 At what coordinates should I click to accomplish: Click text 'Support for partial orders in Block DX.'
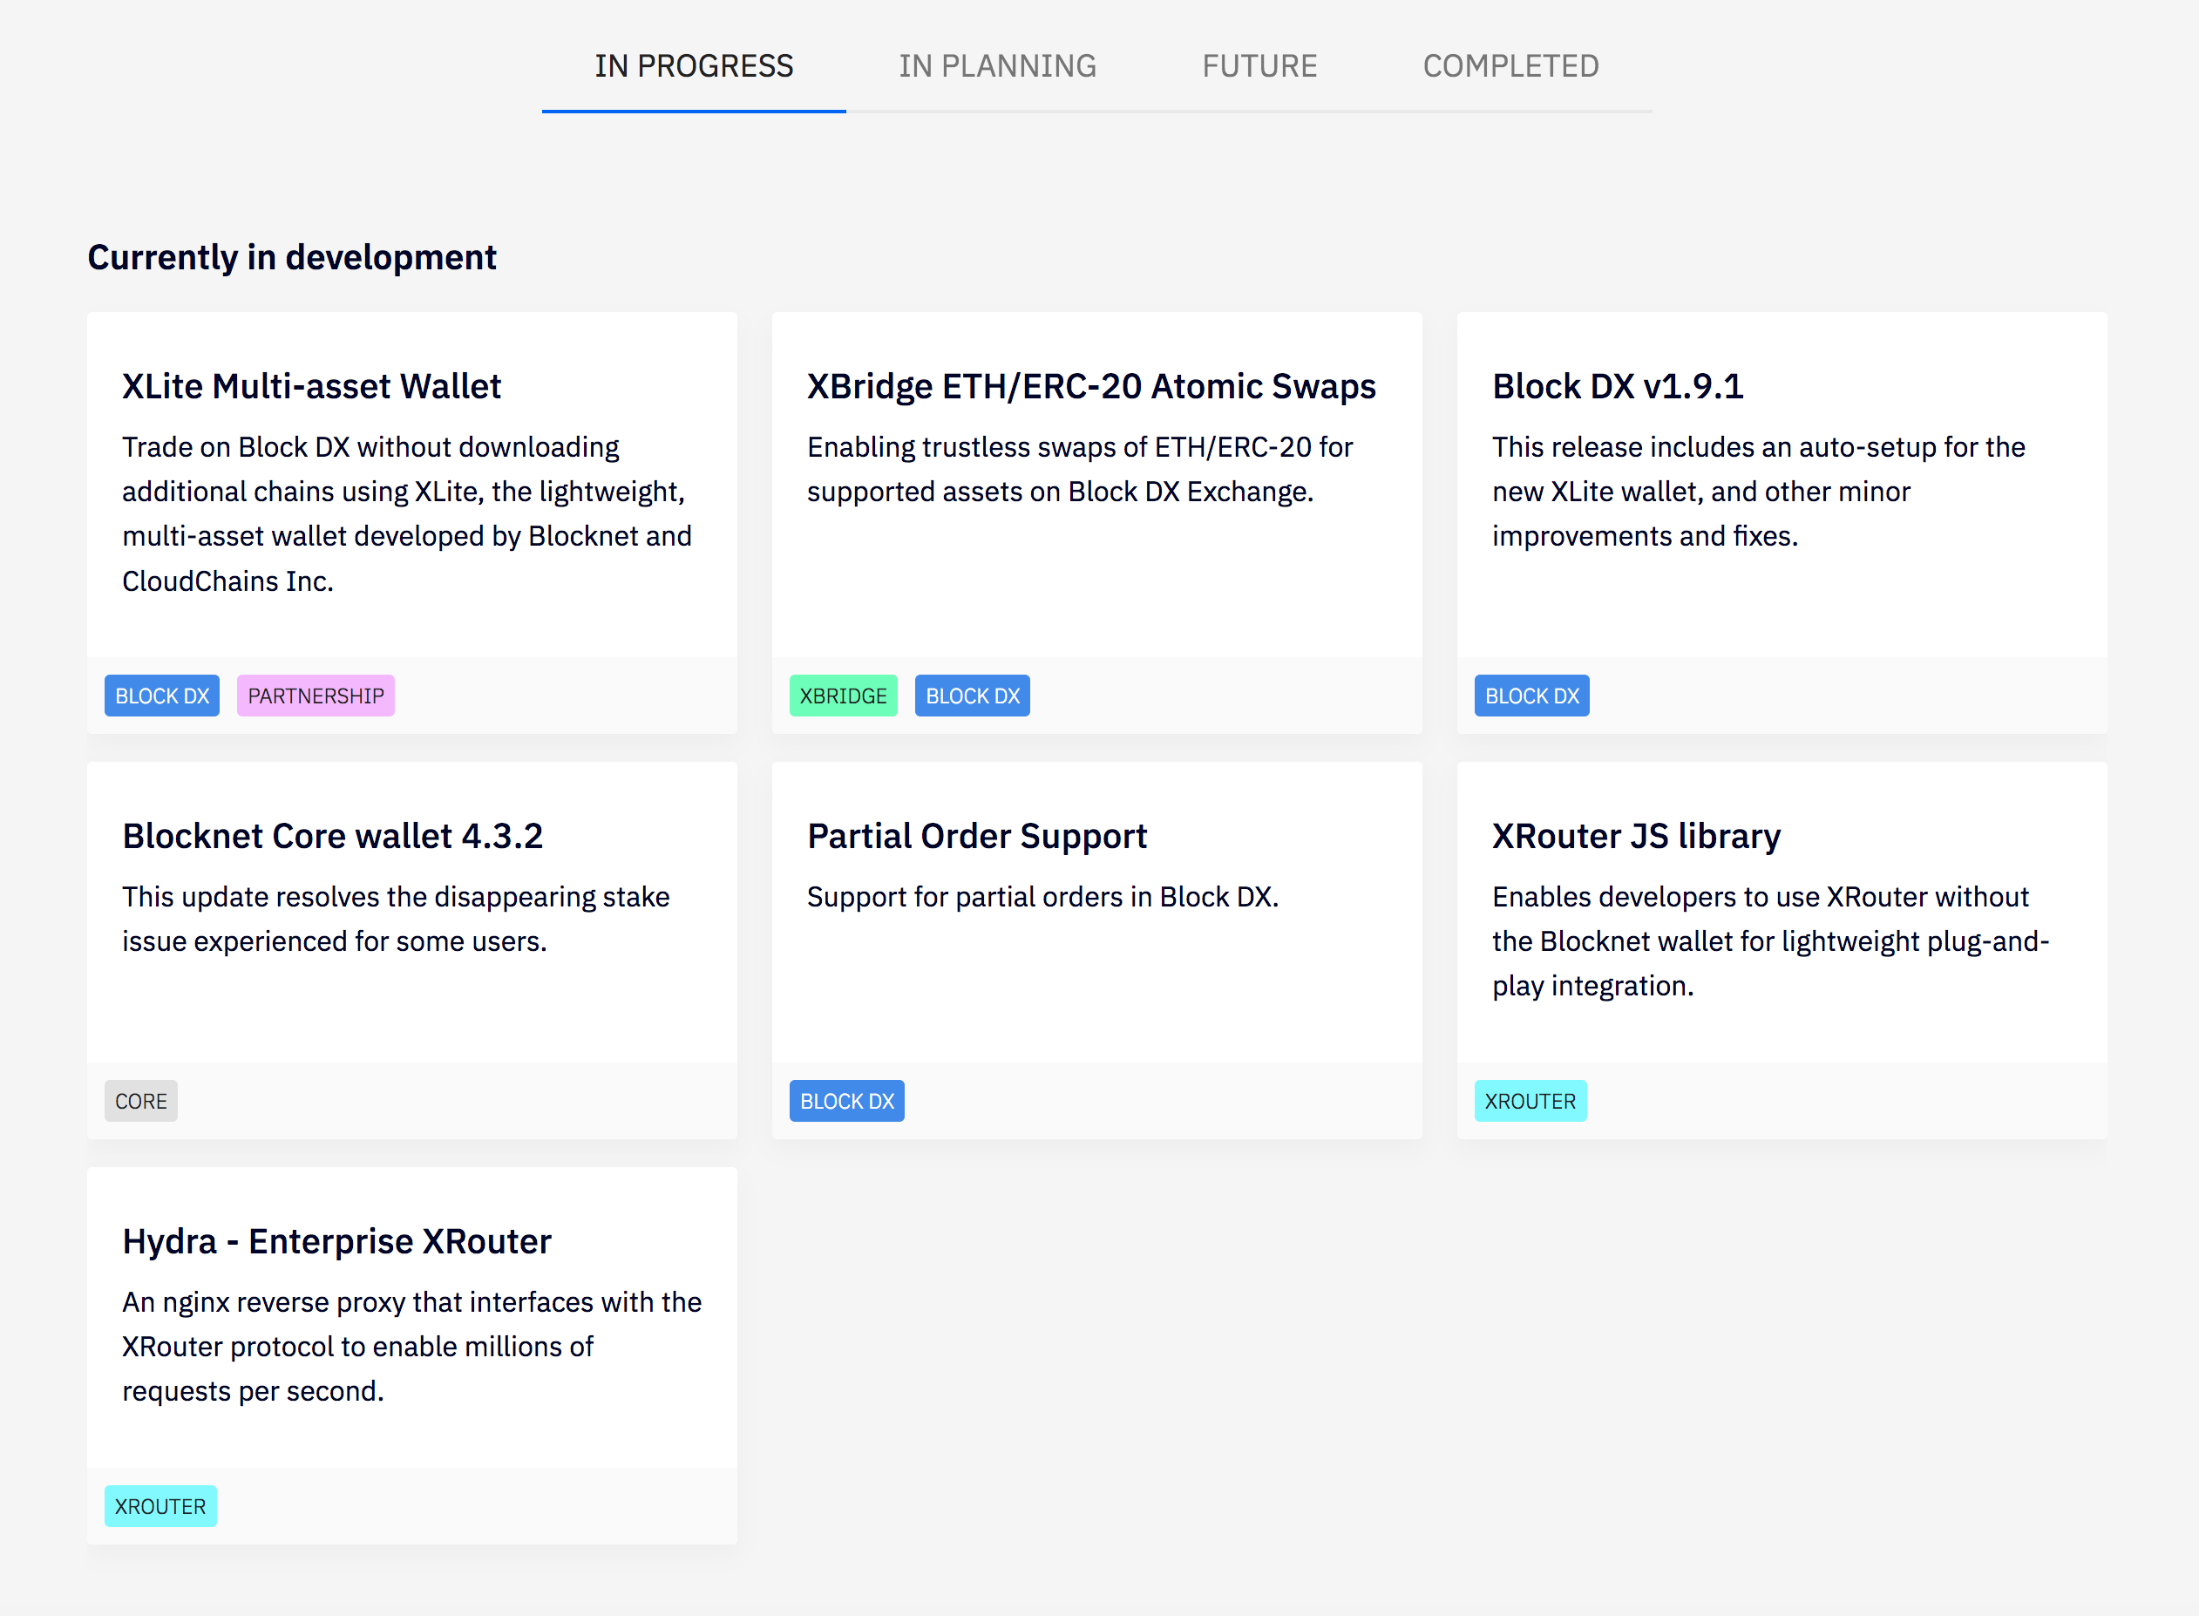1042,896
